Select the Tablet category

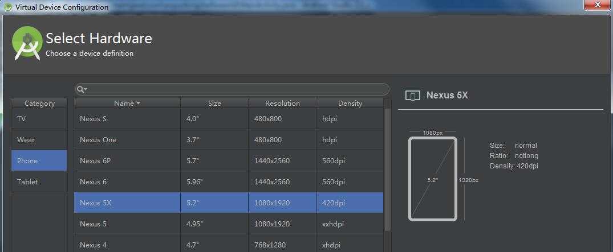(x=39, y=182)
